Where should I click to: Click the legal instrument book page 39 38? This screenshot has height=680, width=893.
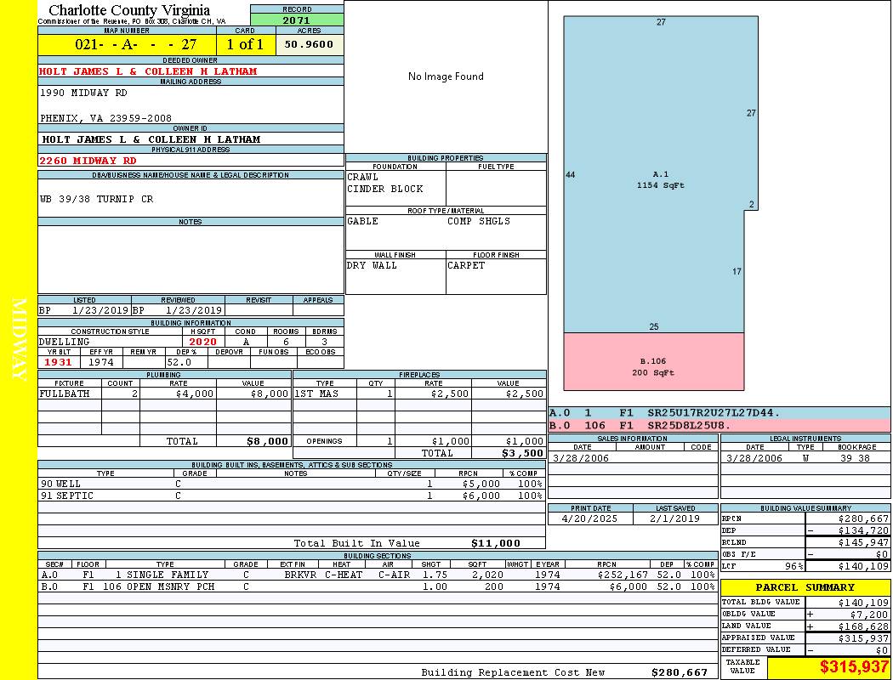pos(855,458)
